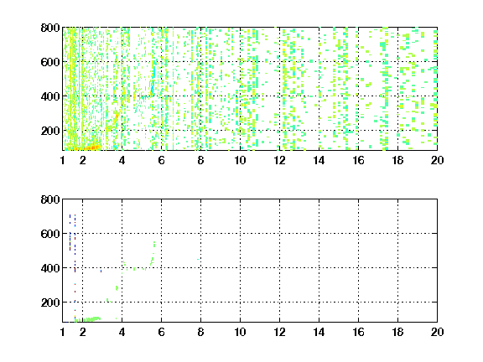The height and width of the screenshot is (362, 483).
Task: Pick x-axis tick label 12 under lower plot
Action: 279,332
